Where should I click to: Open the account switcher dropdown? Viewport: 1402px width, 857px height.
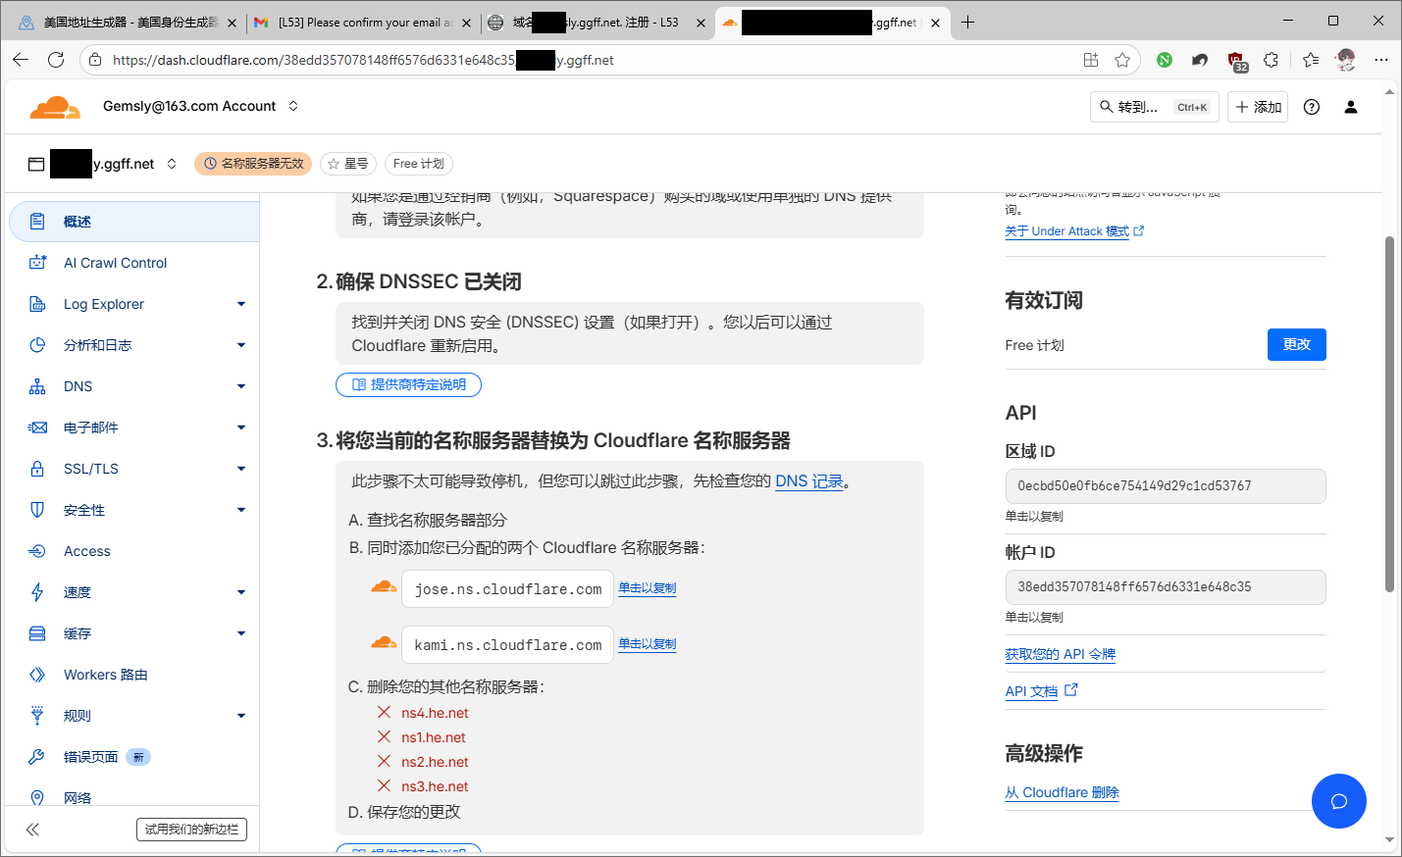[x=293, y=106]
